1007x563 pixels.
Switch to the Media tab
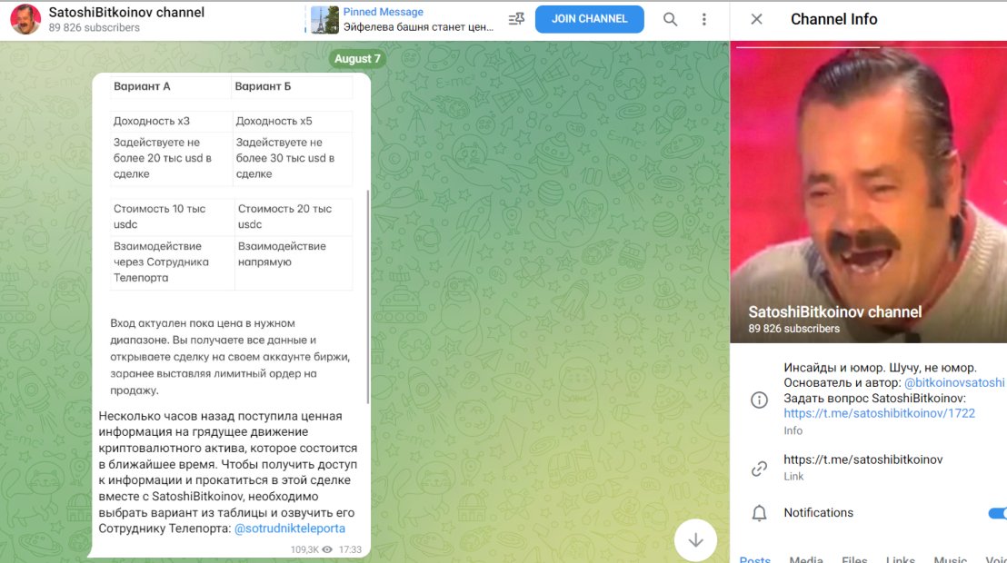click(806, 559)
